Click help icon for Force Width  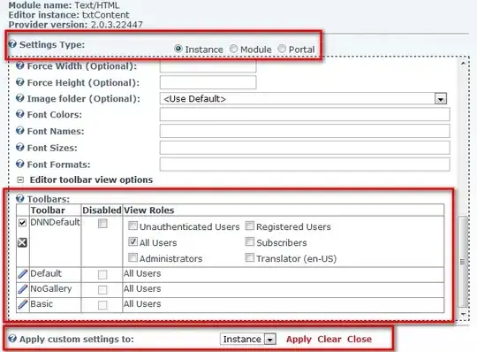[20, 65]
